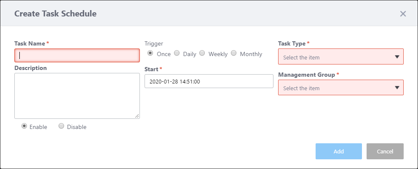This screenshot has height=169, width=418.
Task: Click the Add button
Action: click(x=338, y=151)
